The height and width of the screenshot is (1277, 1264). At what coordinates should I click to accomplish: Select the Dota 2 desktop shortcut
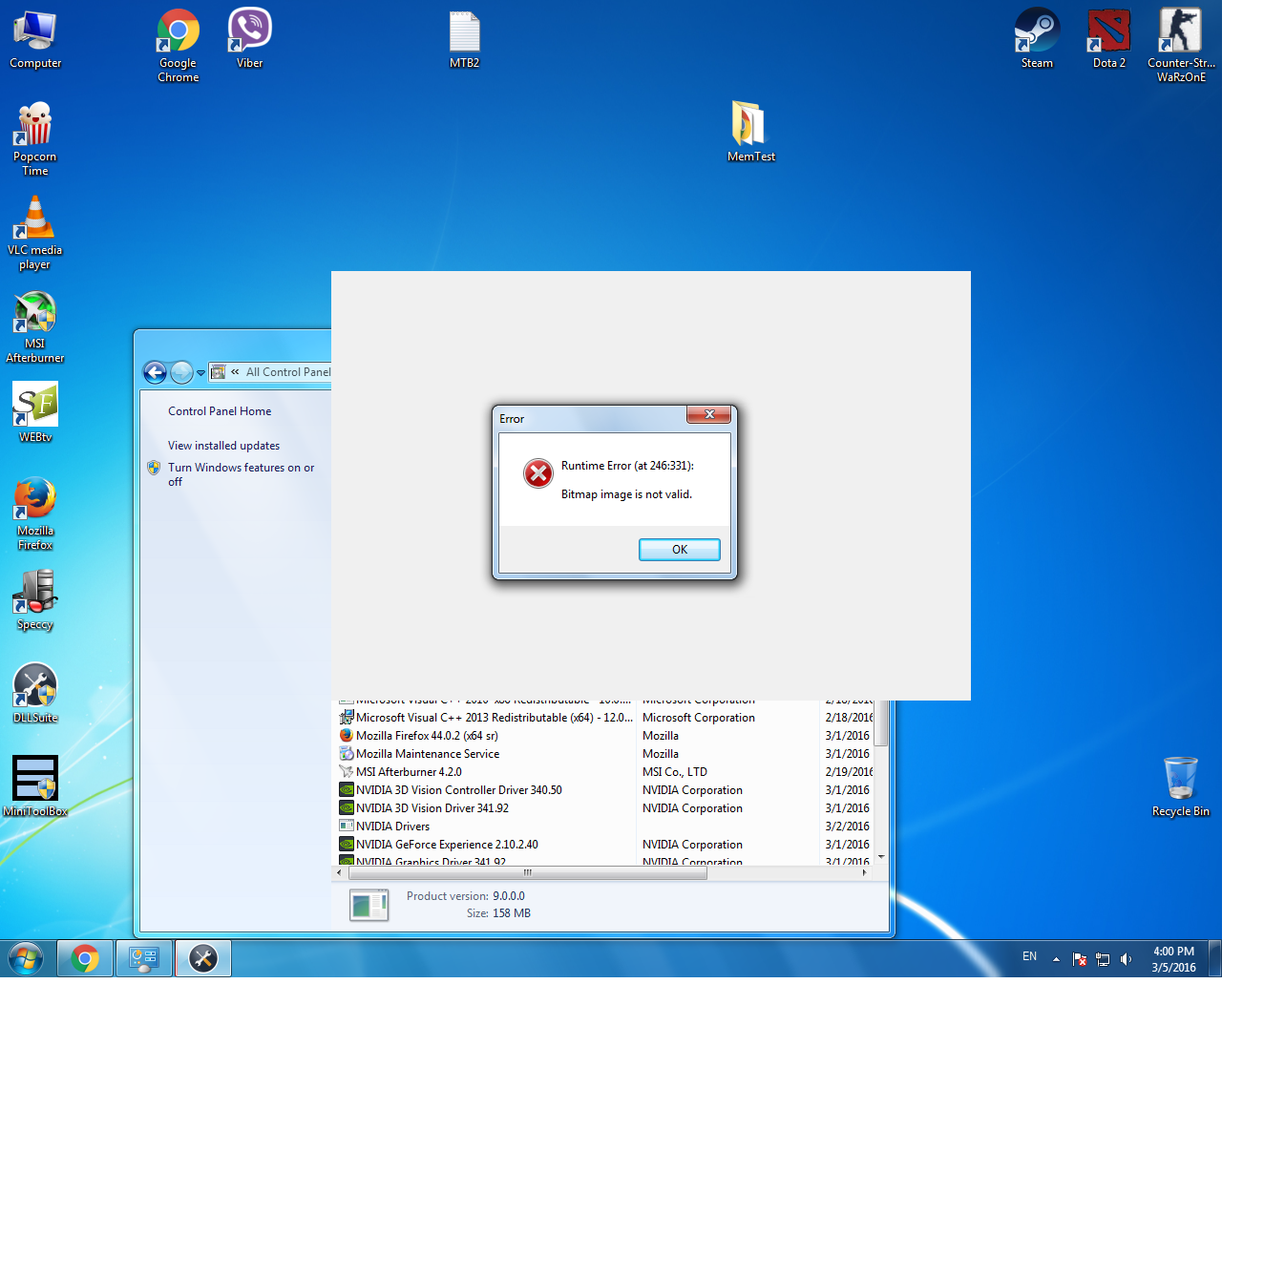tap(1109, 39)
